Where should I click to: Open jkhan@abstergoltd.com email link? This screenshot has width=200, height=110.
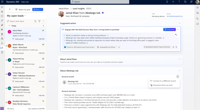[175, 16]
